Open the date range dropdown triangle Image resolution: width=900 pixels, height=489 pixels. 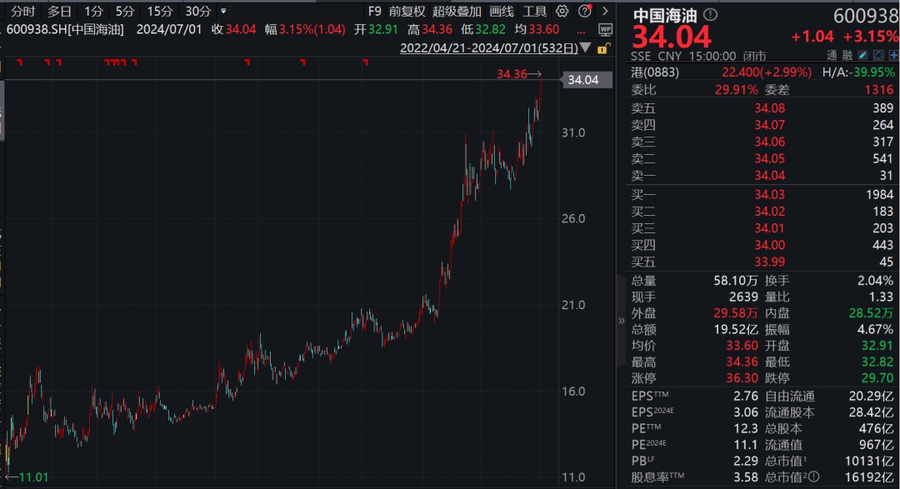[586, 47]
